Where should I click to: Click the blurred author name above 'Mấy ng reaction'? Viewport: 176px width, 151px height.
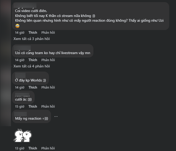pos(21,113)
